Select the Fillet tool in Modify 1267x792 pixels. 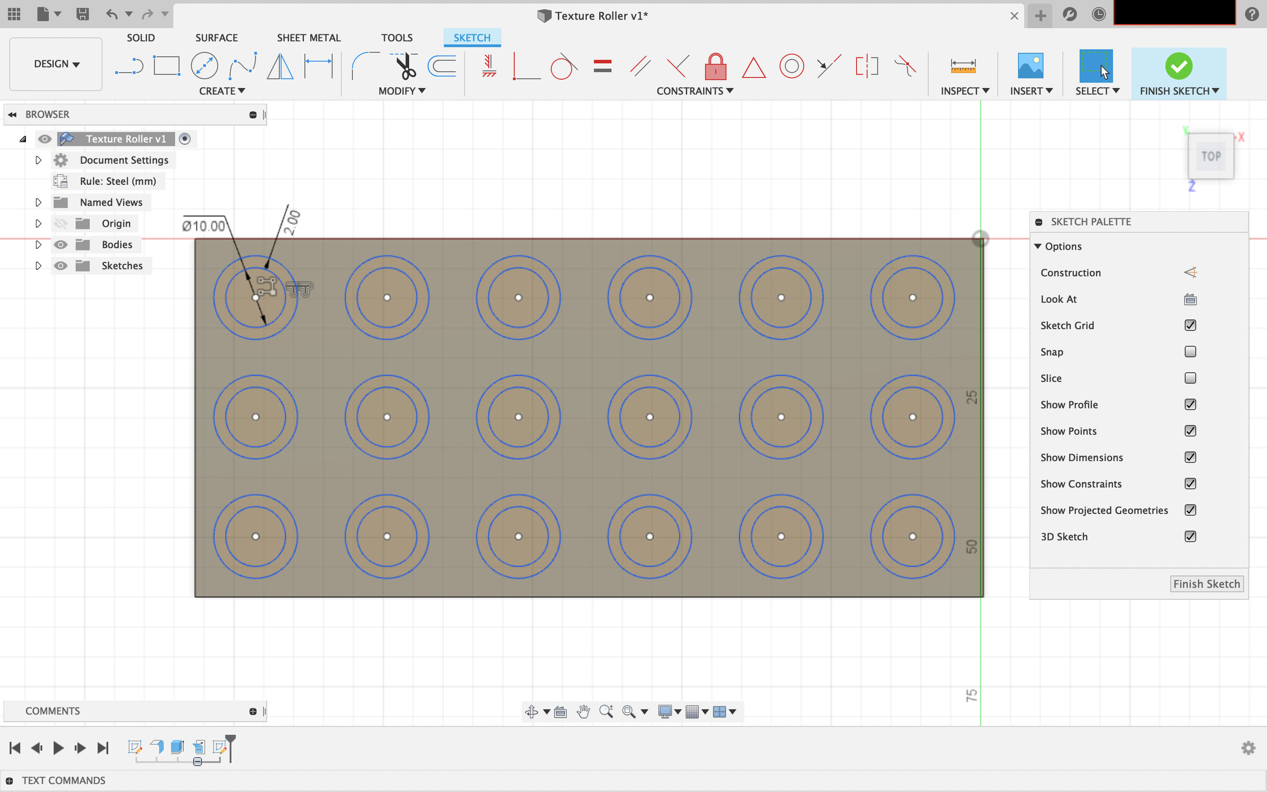364,66
